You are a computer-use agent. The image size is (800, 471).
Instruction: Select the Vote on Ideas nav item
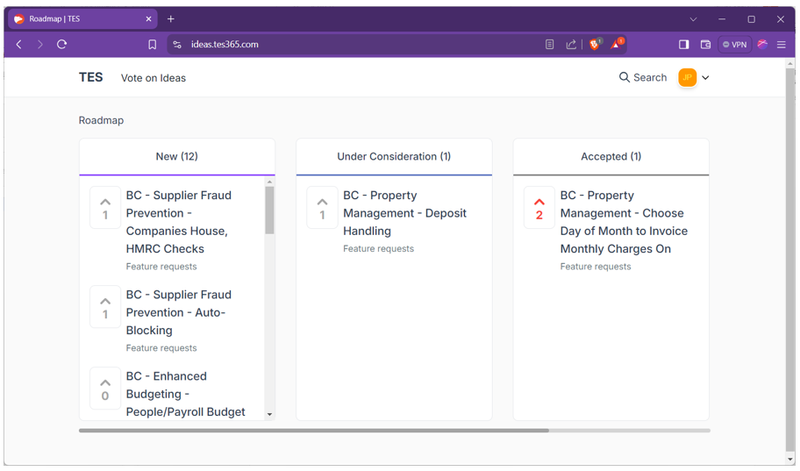154,78
